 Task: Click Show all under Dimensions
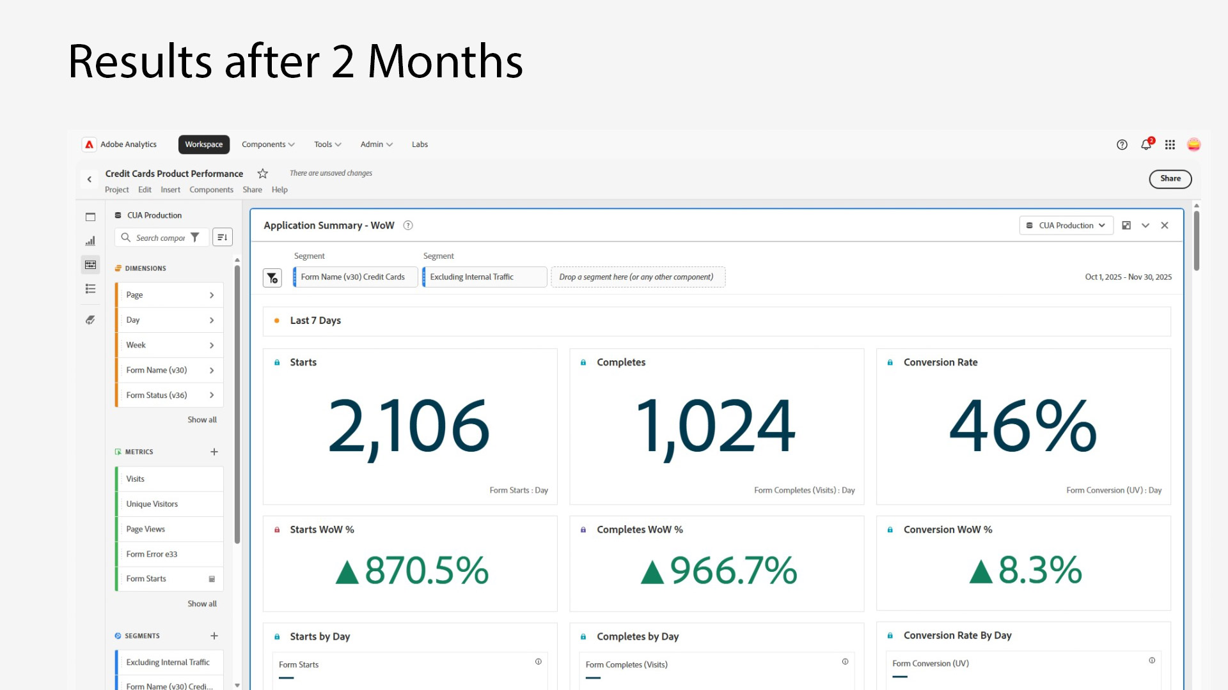pos(202,420)
